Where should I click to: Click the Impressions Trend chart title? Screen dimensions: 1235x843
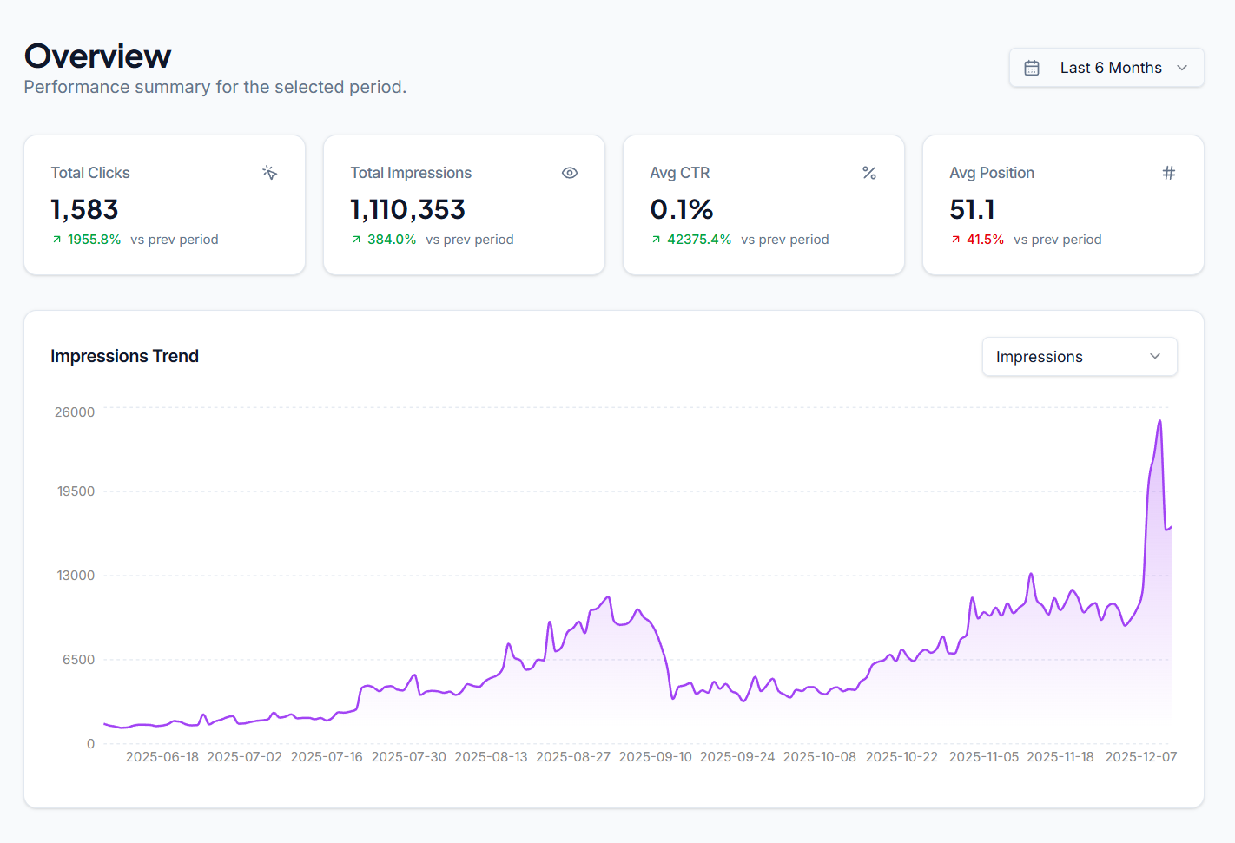click(x=124, y=356)
